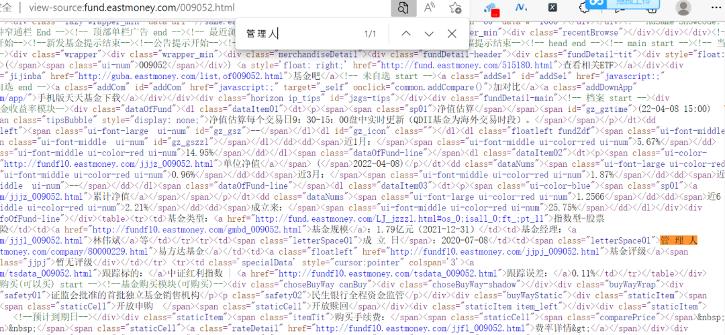Image resolution: width=725 pixels, height=335 pixels.
Task: Open the dark X extension icon
Action: (x=552, y=7)
